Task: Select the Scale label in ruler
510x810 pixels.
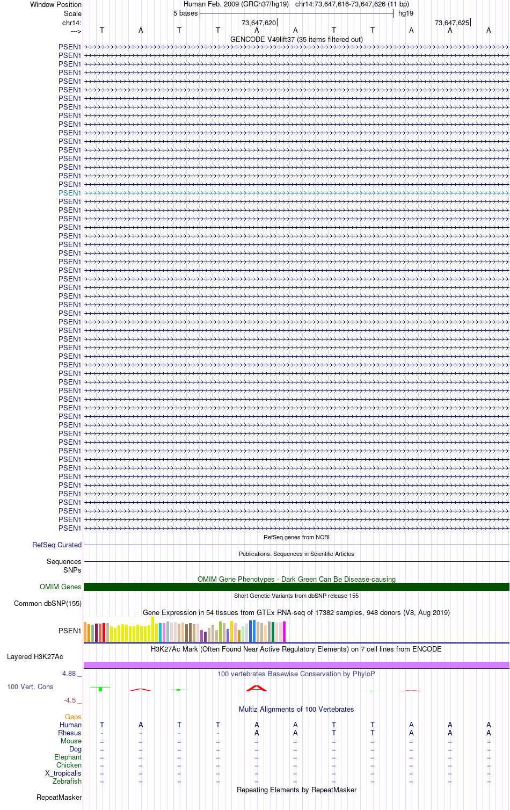Action: [x=72, y=13]
